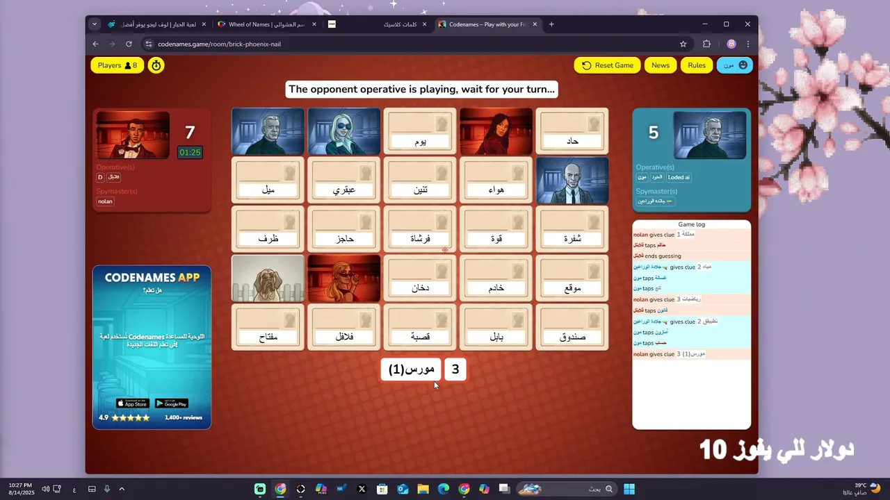Screen dimensions: 890x500
Task: Switch to the لعبة الخيار tab
Action: 157,24
